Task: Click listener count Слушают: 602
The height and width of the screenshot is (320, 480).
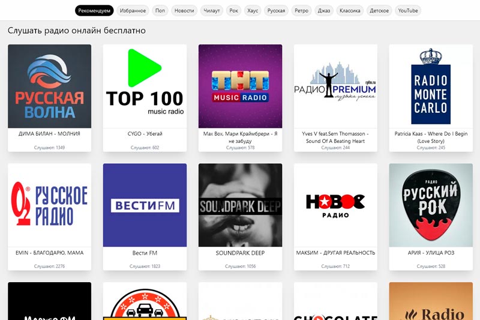Action: 145,148
